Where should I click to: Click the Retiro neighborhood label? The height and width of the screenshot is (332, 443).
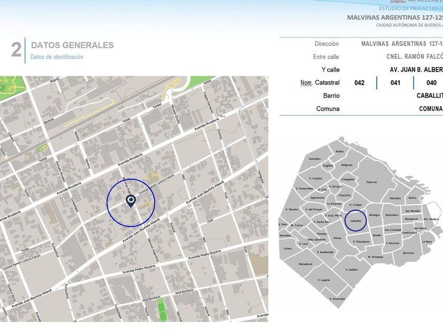tap(412, 198)
